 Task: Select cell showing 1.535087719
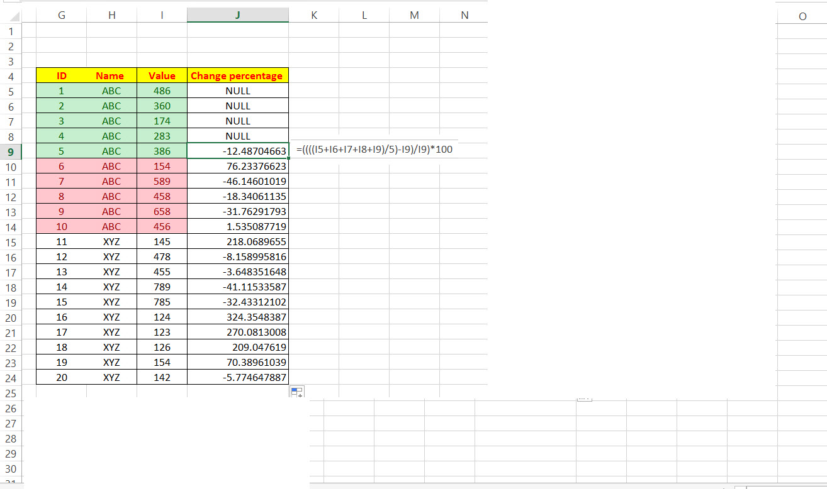(x=238, y=226)
